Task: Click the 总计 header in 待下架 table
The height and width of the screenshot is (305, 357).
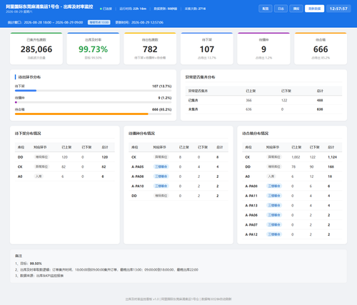Action: click(x=105, y=147)
